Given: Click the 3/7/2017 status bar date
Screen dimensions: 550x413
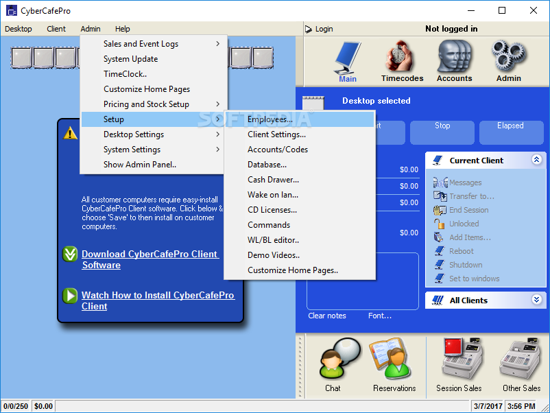Looking at the screenshot, I should [x=488, y=406].
